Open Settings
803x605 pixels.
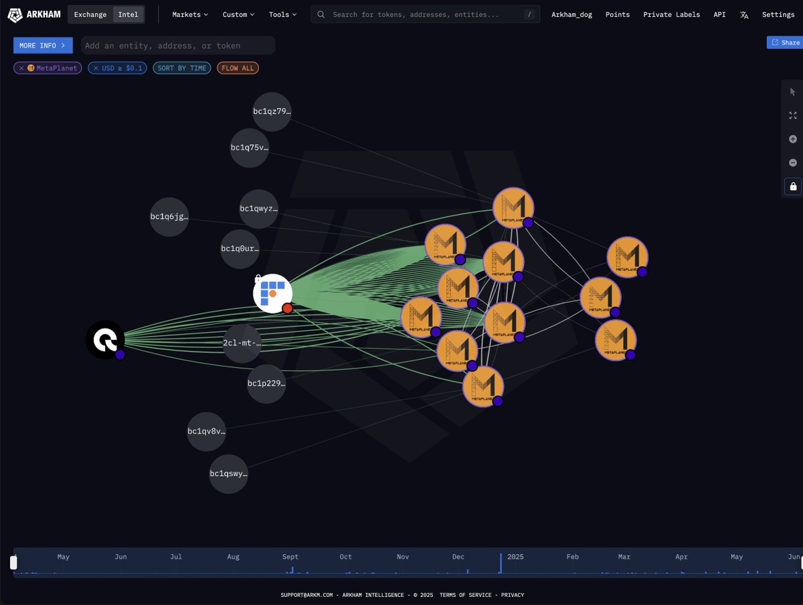click(x=778, y=14)
